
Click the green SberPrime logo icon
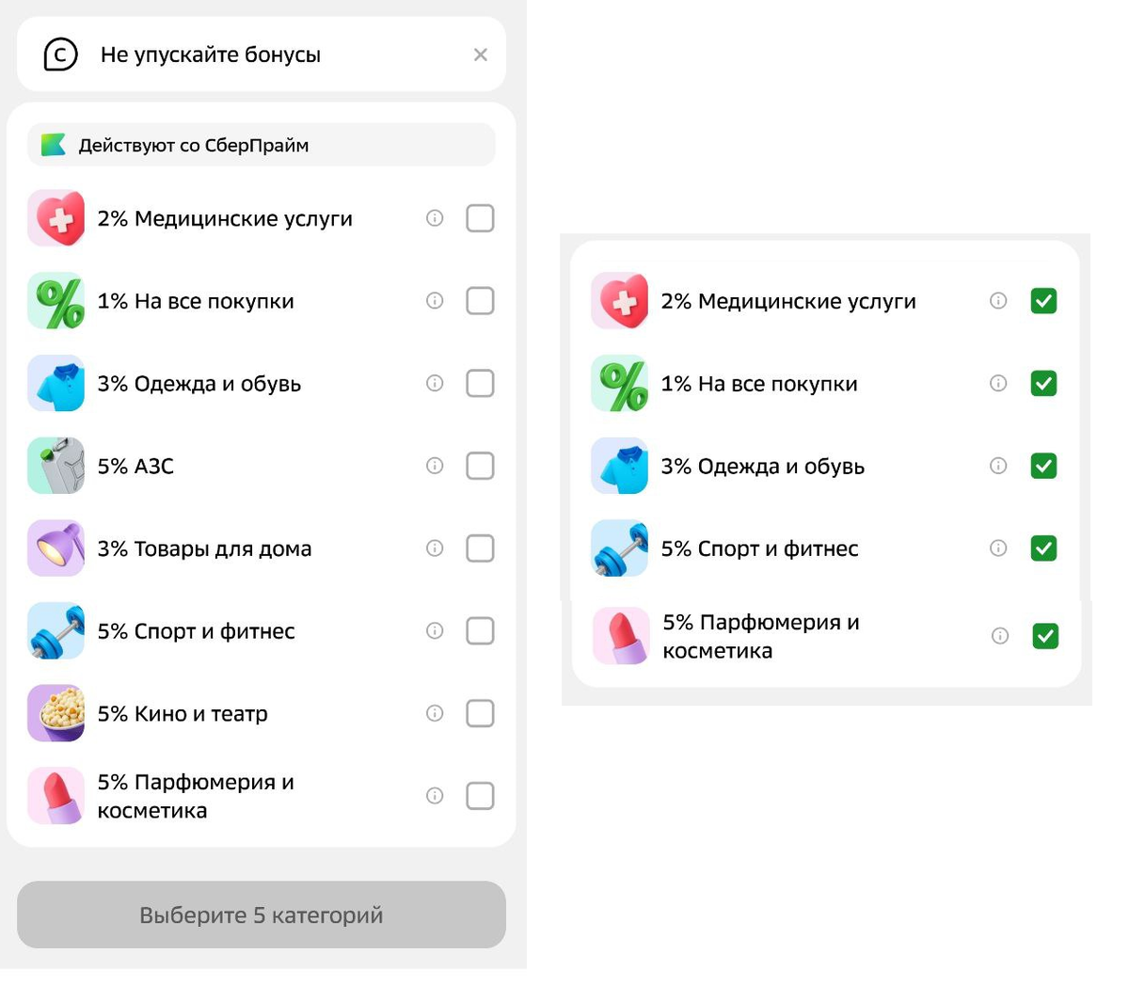coord(54,145)
